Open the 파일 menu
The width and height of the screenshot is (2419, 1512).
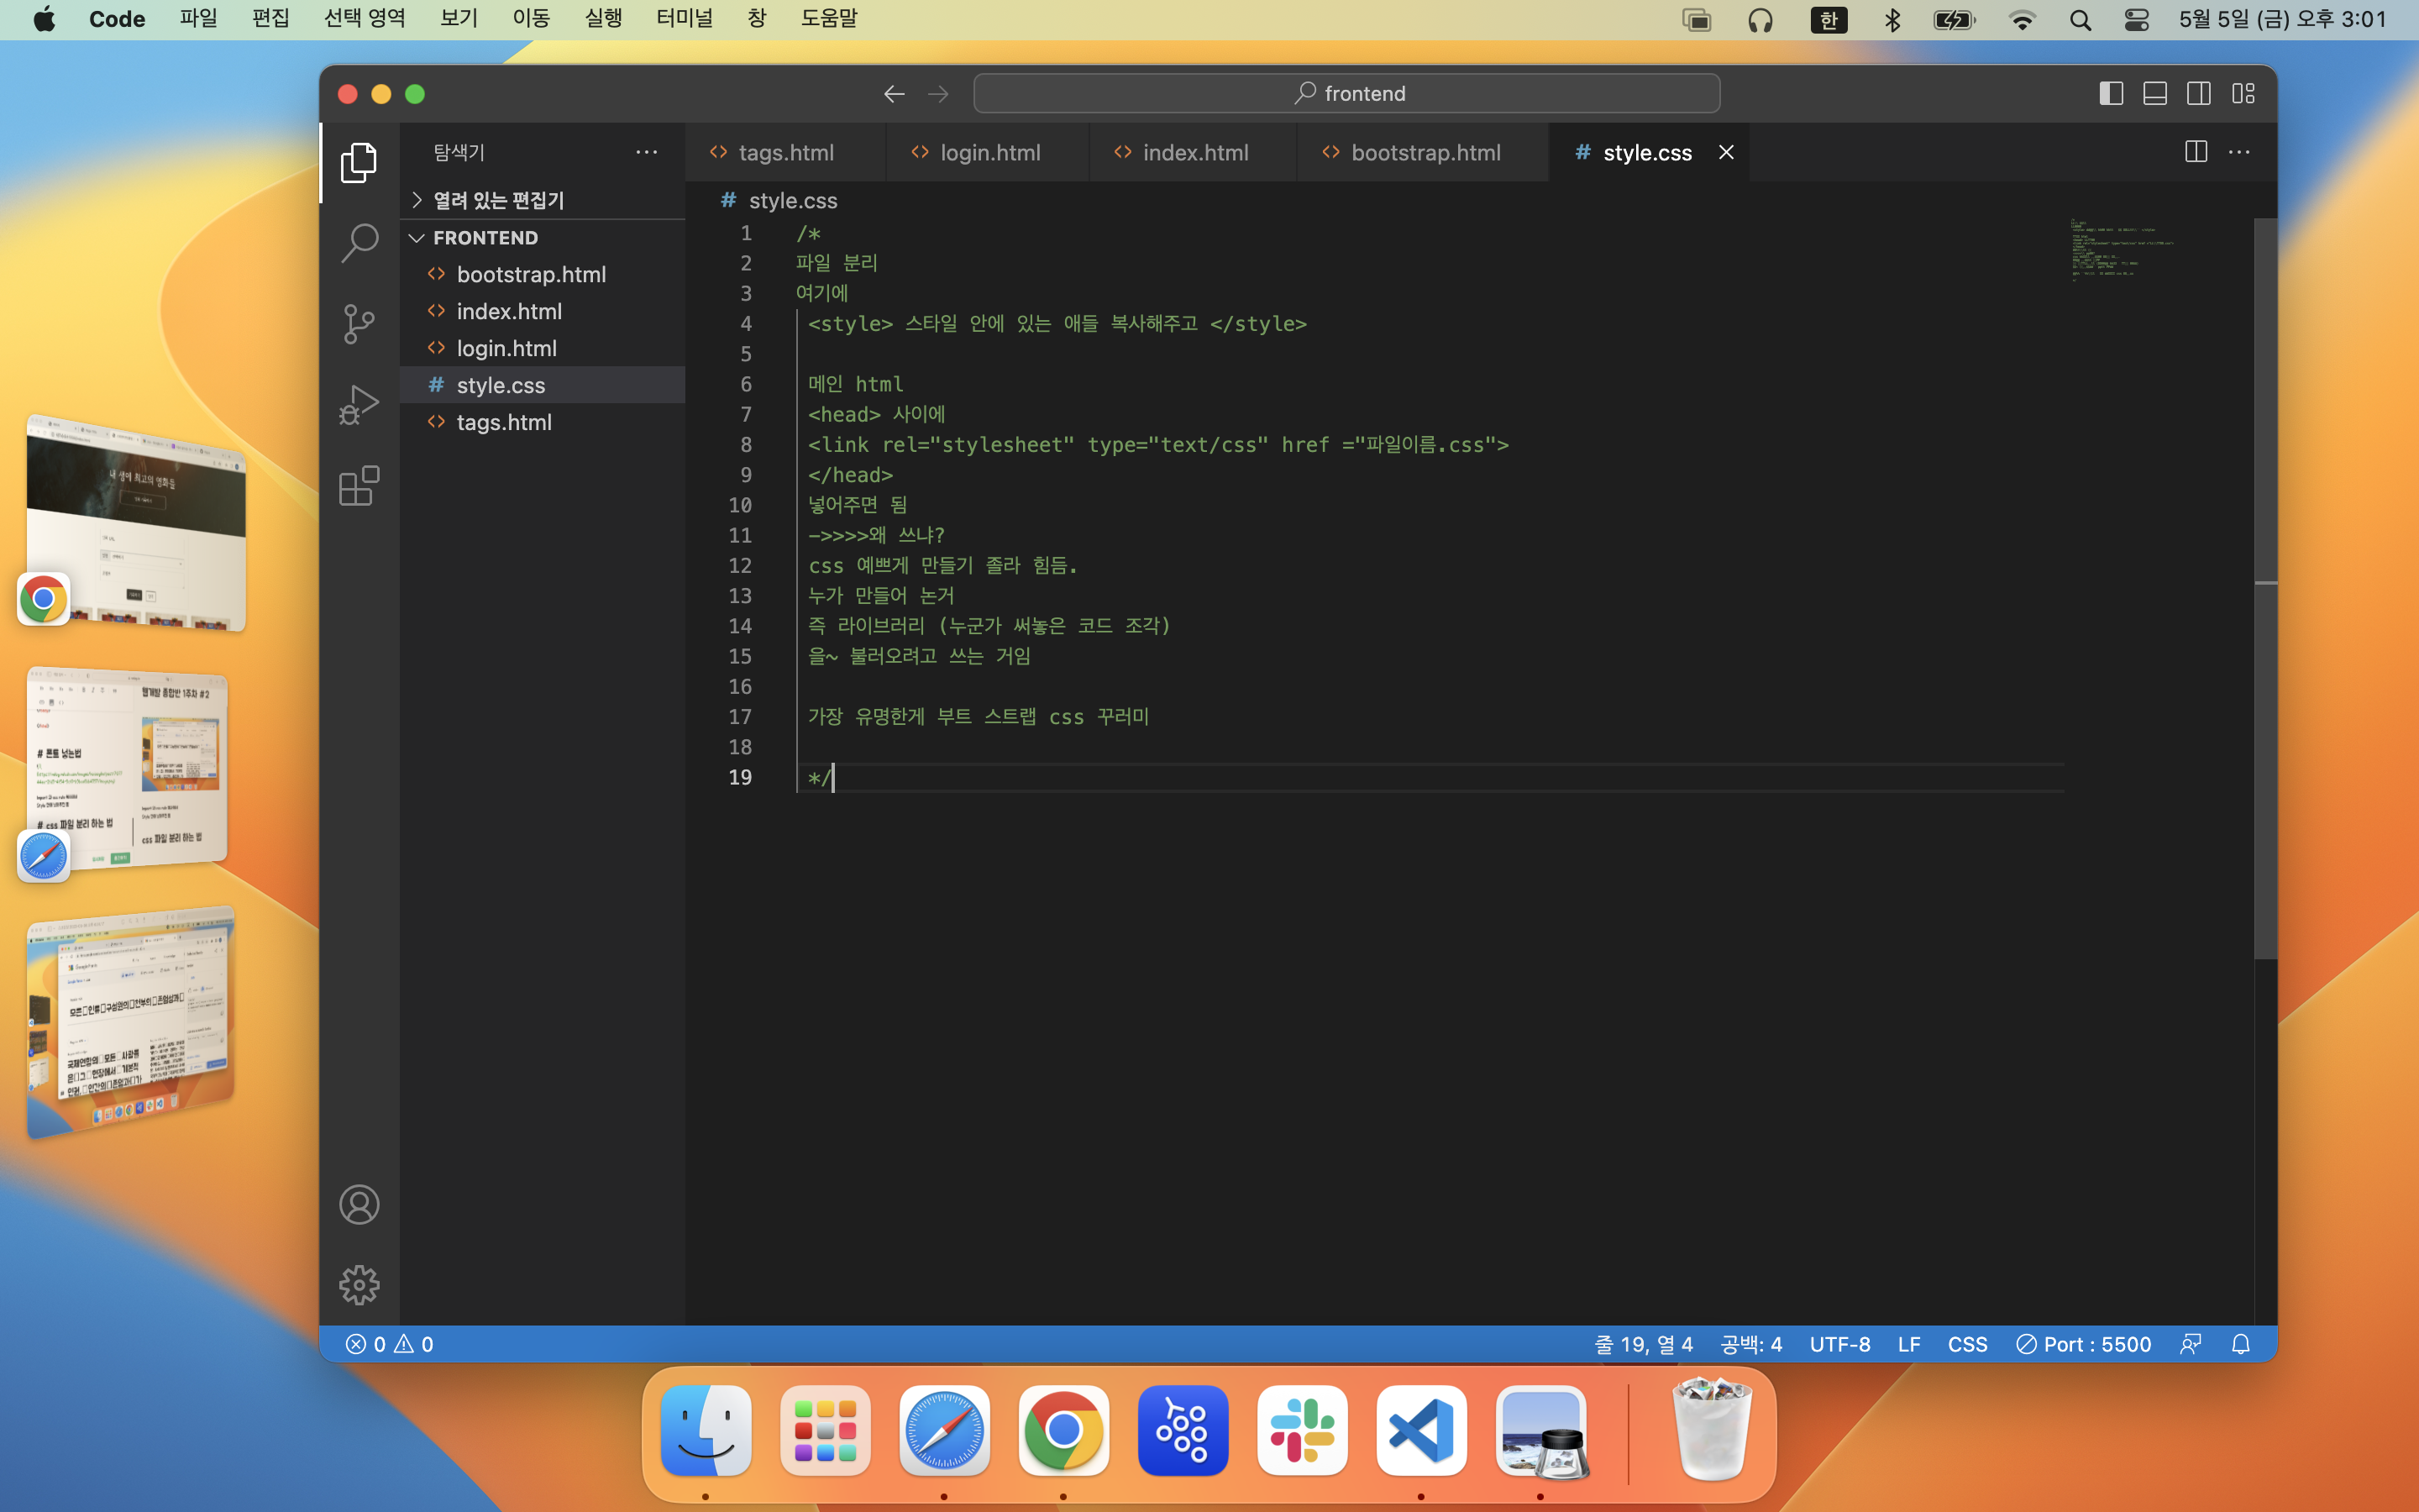pos(198,19)
